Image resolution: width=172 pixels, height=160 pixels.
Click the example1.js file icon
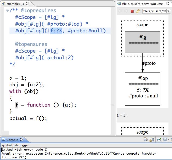[x=4, y=4]
